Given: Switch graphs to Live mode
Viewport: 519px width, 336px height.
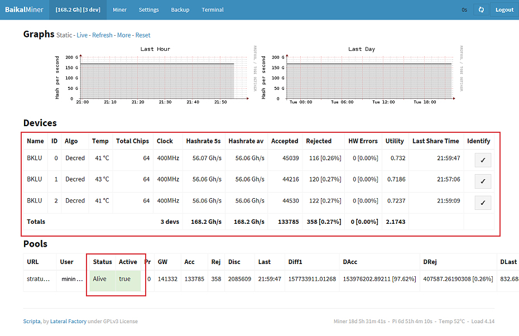Looking at the screenshot, I should pyautogui.click(x=82, y=35).
